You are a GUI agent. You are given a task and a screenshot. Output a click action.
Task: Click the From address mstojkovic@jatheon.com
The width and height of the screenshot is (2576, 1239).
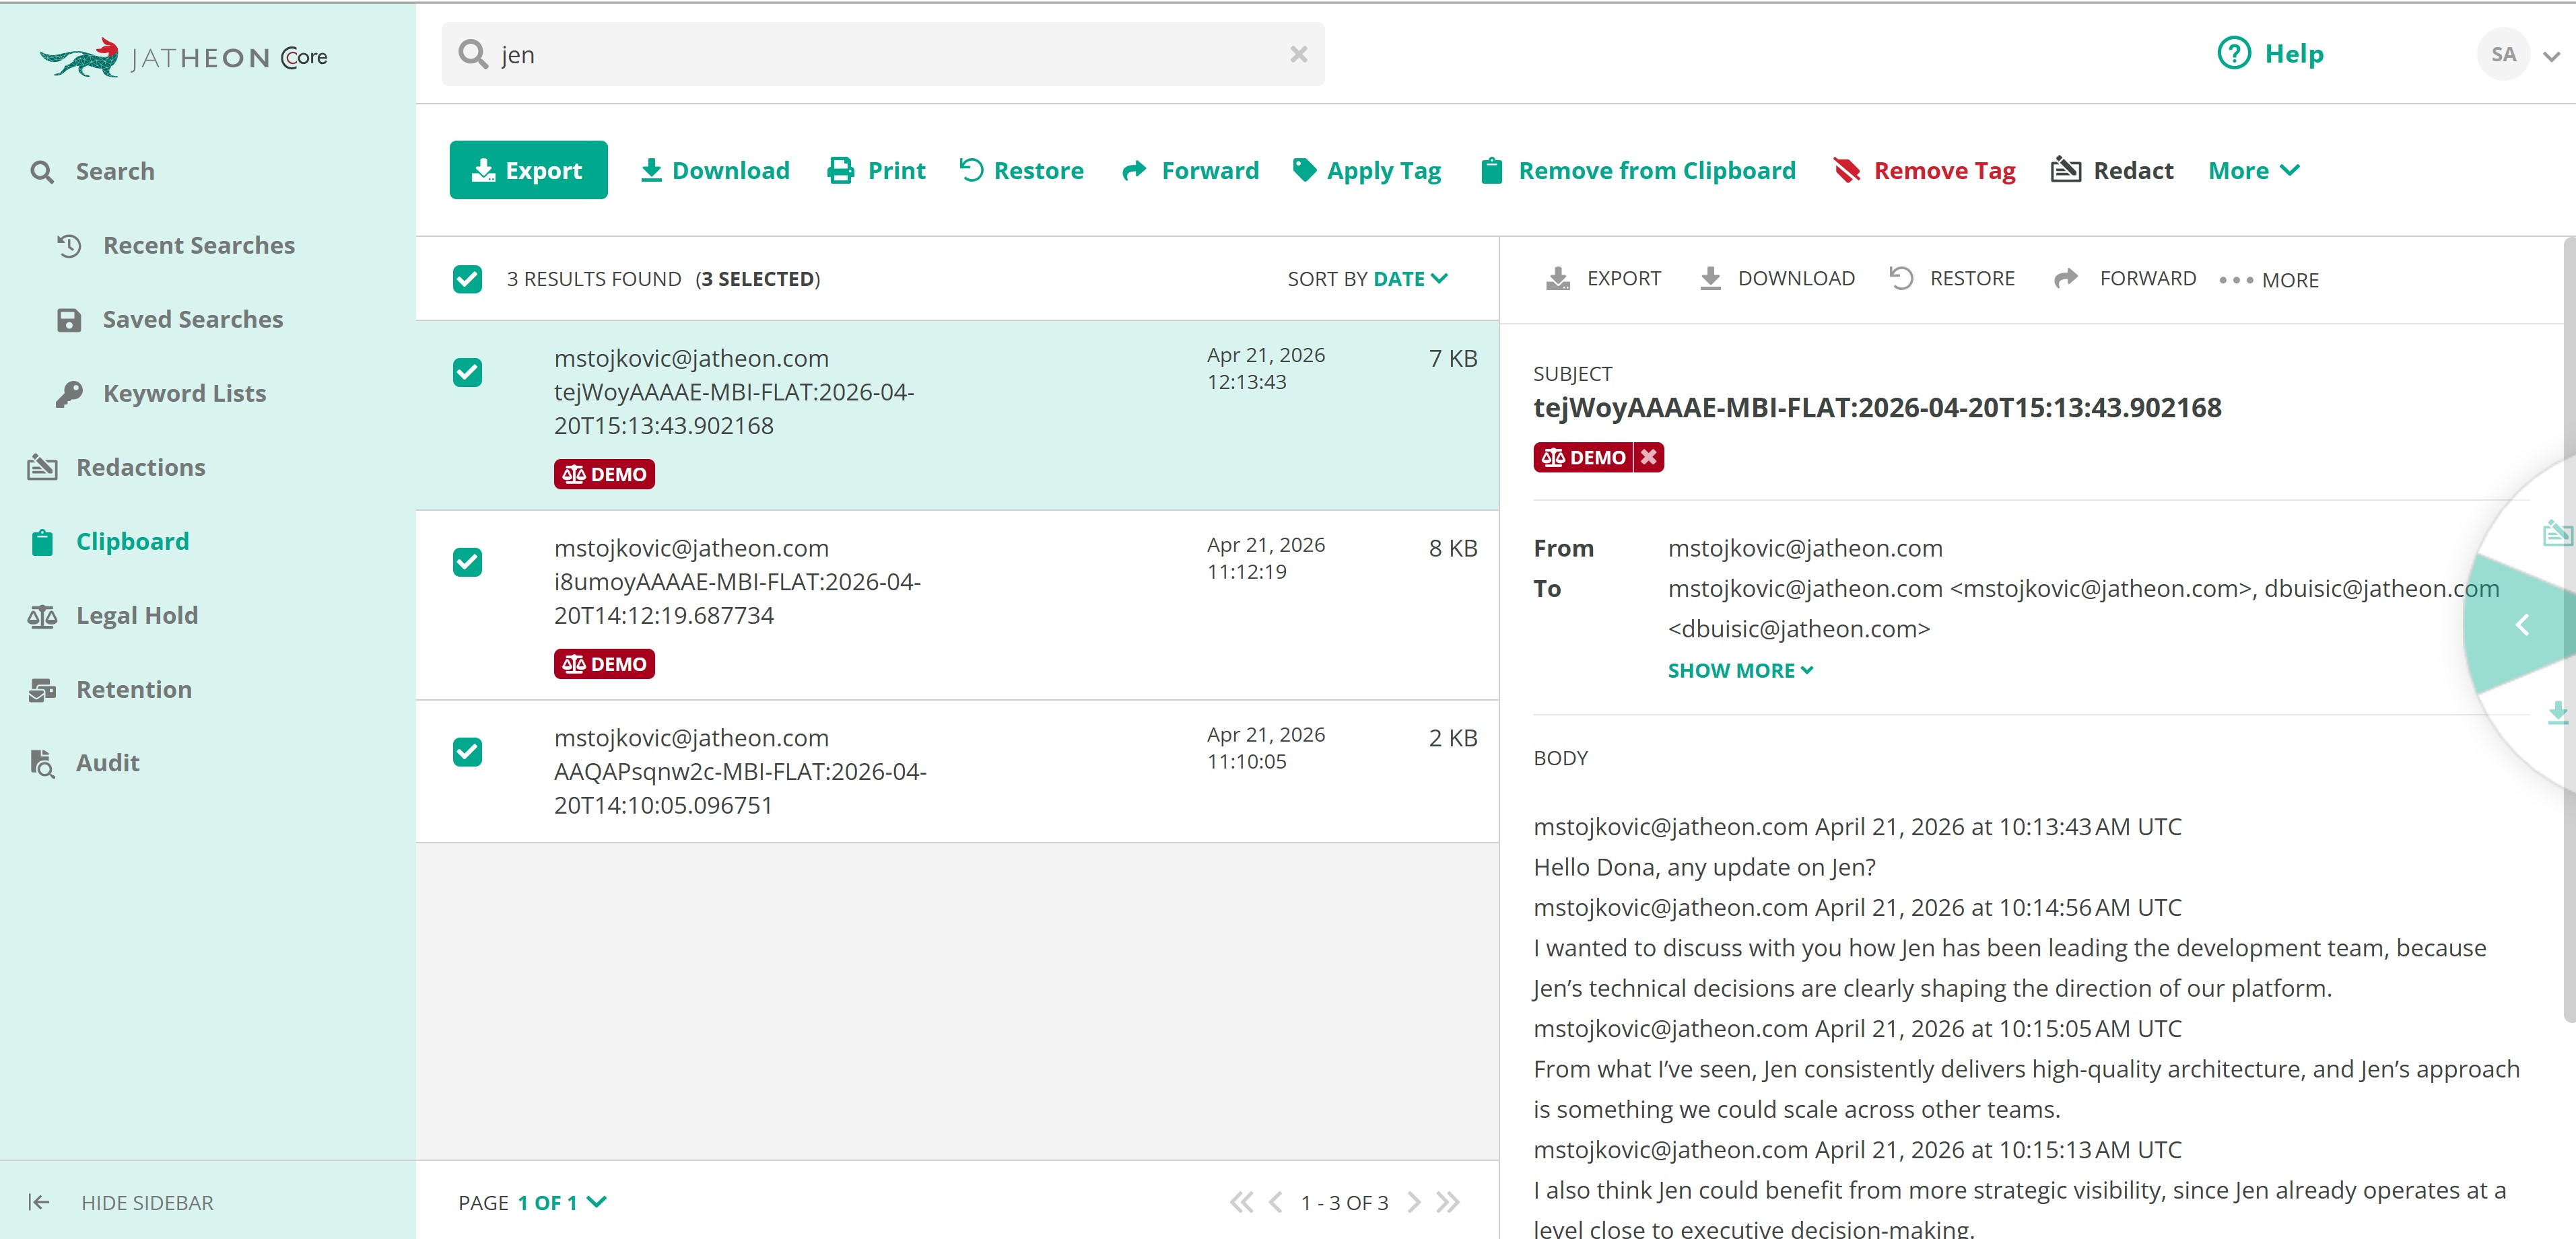click(x=1805, y=548)
